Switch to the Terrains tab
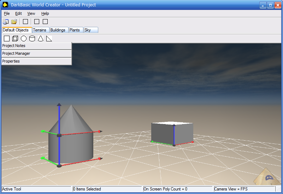 [41, 30]
